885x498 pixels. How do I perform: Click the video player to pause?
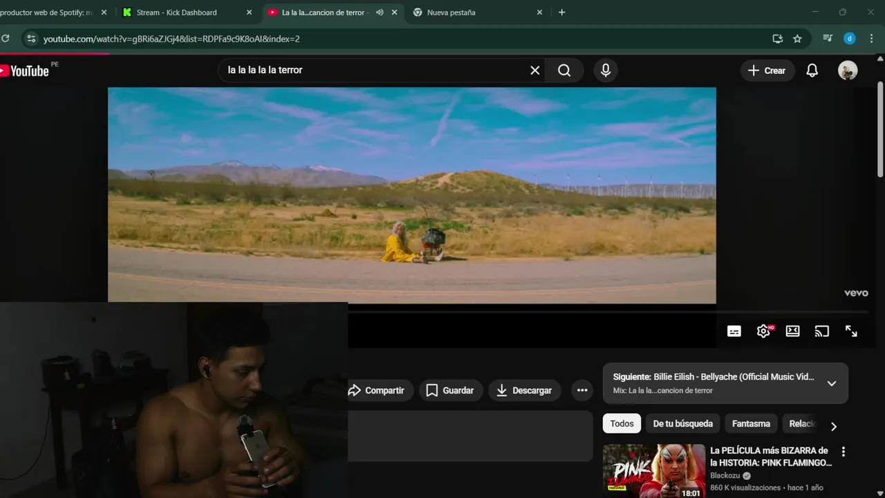tap(411, 195)
